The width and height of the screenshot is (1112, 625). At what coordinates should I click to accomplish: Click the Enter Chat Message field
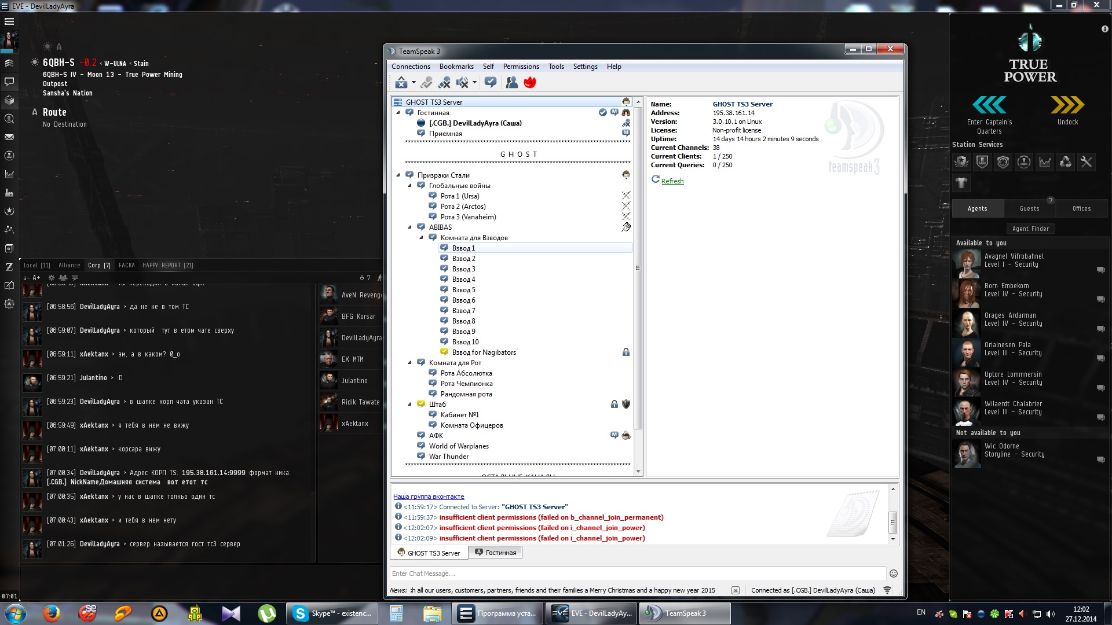pos(637,573)
